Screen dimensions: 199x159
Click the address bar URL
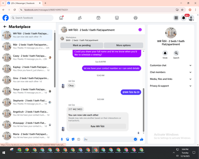(x=46, y=10)
